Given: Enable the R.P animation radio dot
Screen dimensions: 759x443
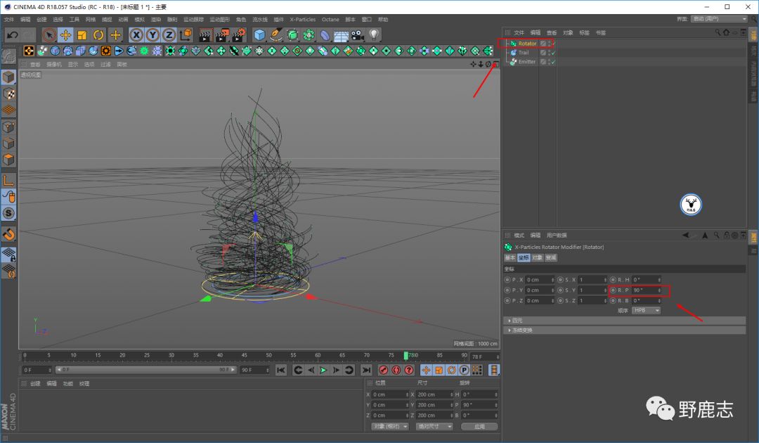Looking at the screenshot, I should [x=613, y=290].
